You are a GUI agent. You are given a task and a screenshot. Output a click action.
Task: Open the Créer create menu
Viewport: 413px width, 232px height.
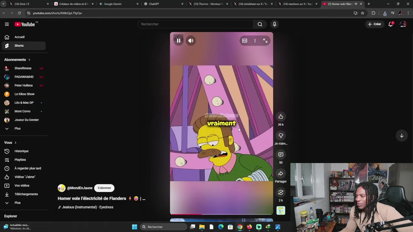(374, 24)
